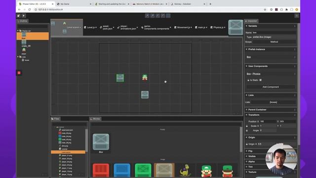Expand the Flip section

tap(246, 151)
